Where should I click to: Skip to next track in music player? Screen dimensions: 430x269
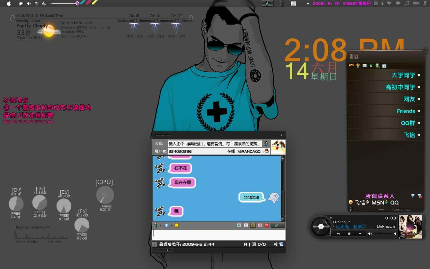[360, 234]
